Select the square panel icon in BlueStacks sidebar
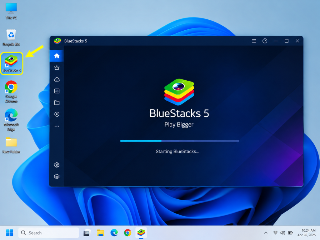This screenshot has width=320, height=240. (x=57, y=91)
